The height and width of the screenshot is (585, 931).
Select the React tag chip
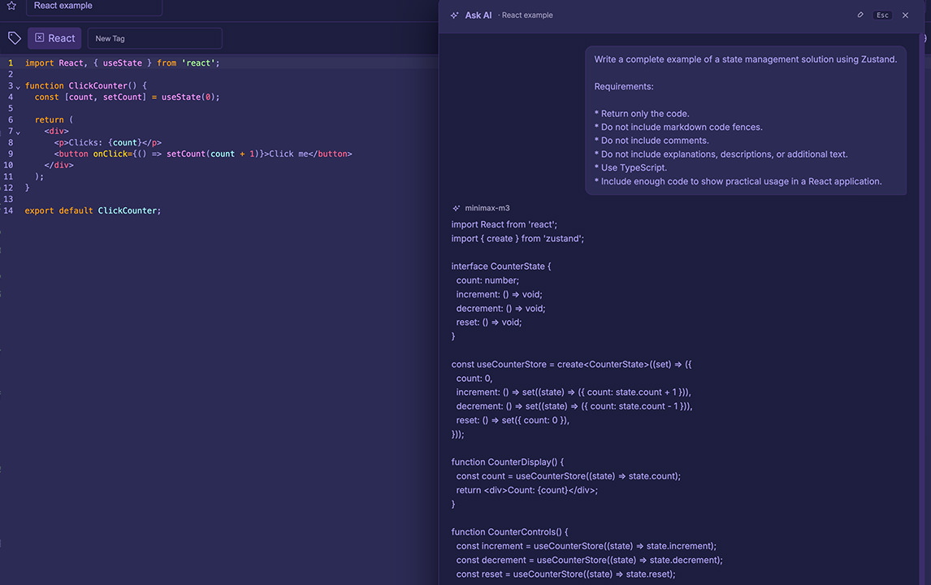coord(54,38)
